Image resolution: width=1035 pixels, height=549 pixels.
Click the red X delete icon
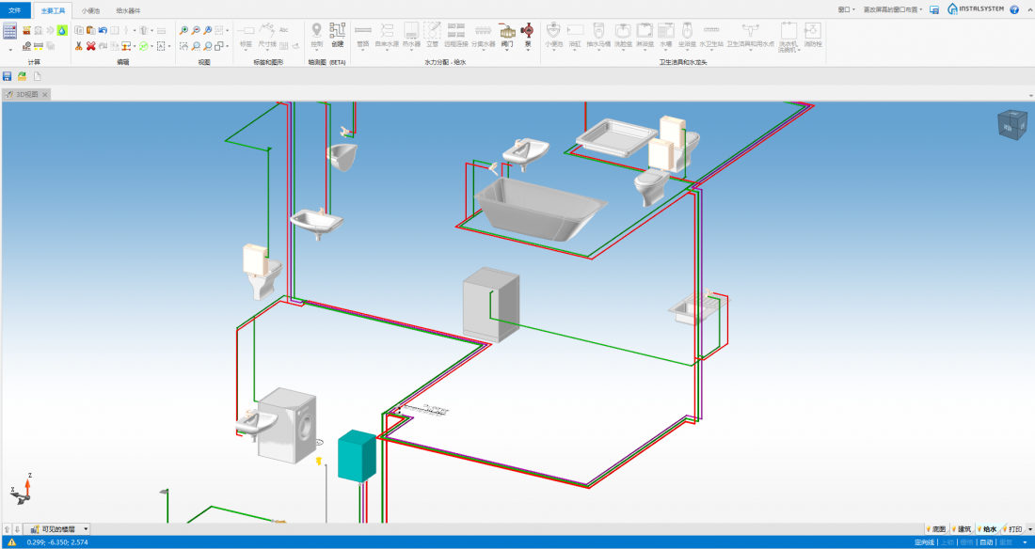(x=90, y=46)
